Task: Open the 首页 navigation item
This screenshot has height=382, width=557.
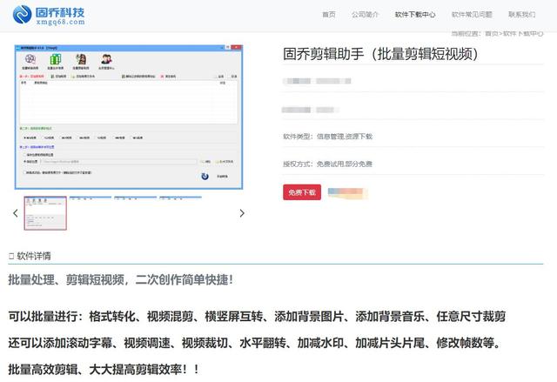Action: pos(329,15)
